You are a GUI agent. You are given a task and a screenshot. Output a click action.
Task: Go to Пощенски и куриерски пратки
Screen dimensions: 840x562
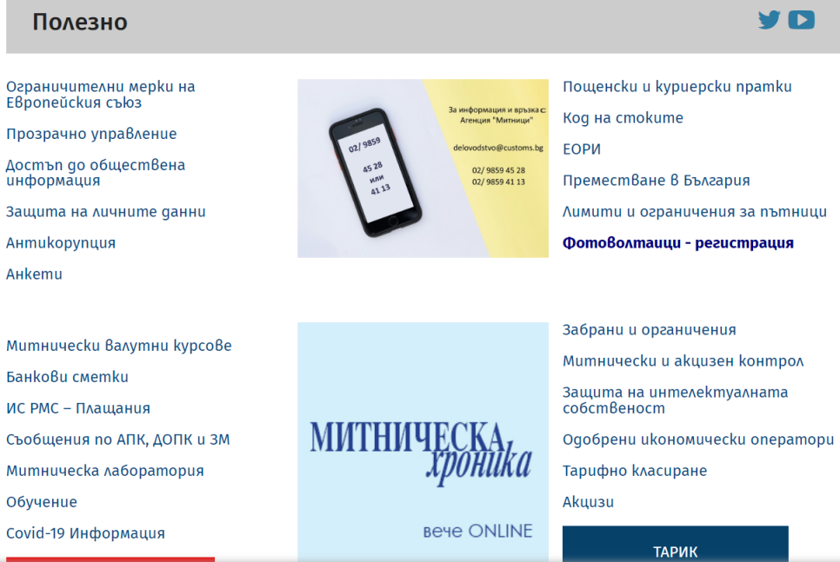[x=677, y=87]
